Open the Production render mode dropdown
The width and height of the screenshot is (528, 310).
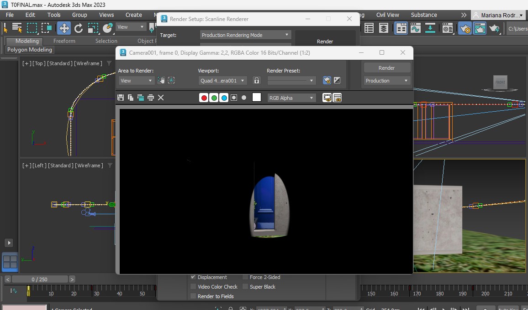click(386, 81)
